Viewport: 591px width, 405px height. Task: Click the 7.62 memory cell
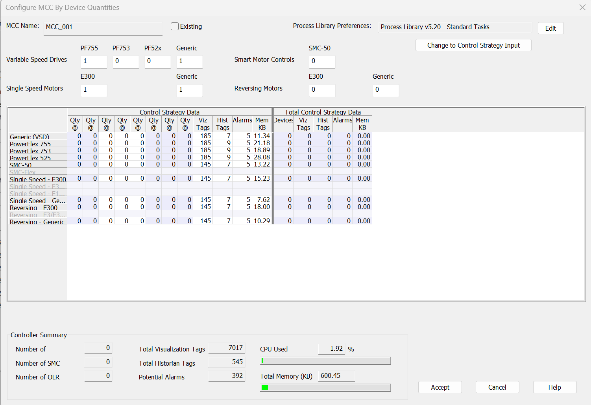pos(262,200)
